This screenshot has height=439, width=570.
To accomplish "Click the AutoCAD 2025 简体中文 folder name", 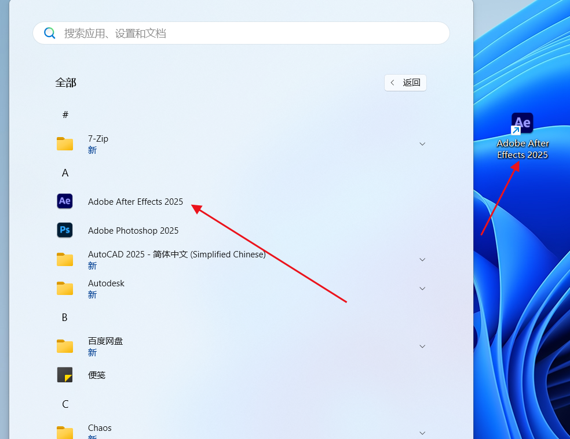I will (177, 254).
